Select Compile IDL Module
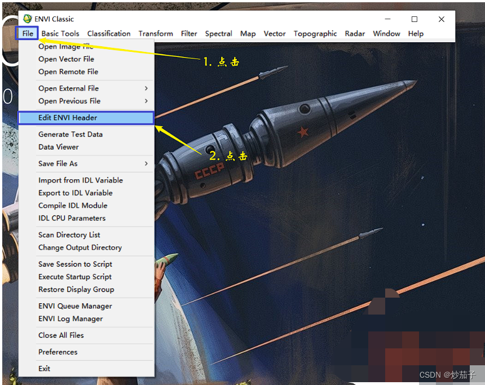Image resolution: width=485 pixels, height=385 pixels. [86, 206]
